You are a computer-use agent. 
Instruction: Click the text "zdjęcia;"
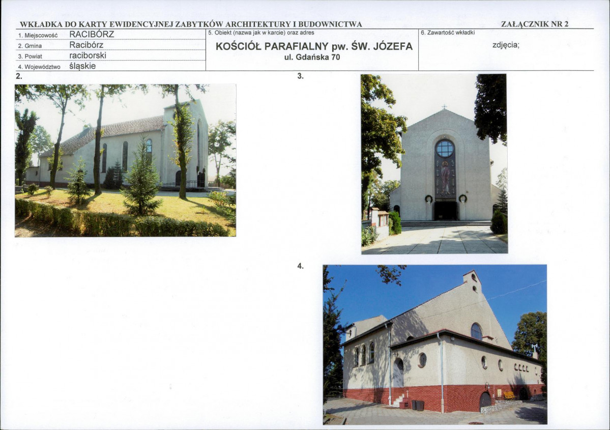506,45
